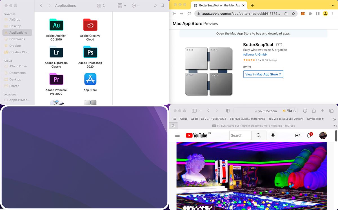Select the Synthwave YouTube tab in Safari
Screen dimensions: 338x210
(253, 126)
